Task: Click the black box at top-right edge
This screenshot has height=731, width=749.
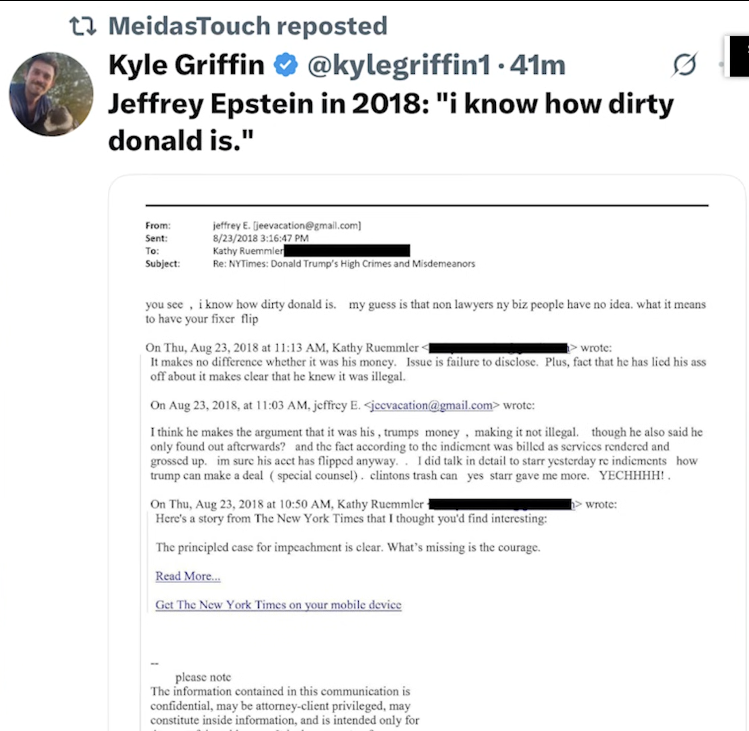Action: click(x=739, y=56)
